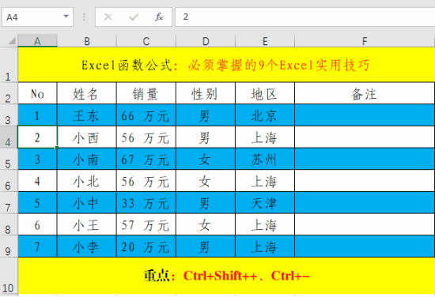Screen dimensions: 435x297
Task: Click cell containing 王东
Action: 86,115
